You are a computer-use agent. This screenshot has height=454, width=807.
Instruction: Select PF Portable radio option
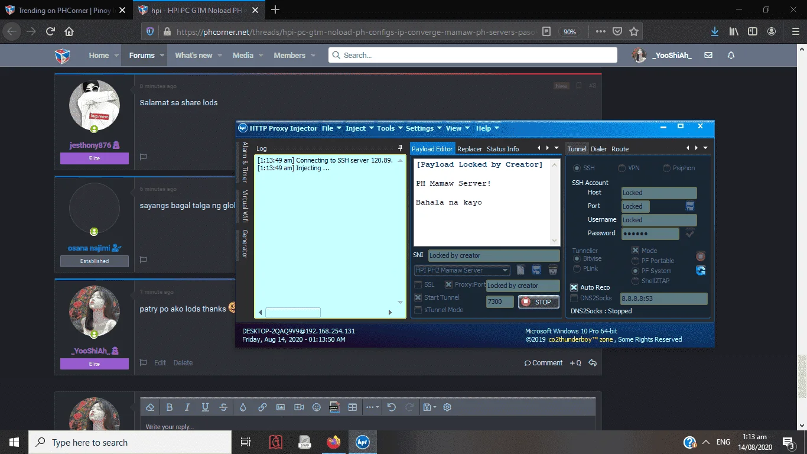635,261
